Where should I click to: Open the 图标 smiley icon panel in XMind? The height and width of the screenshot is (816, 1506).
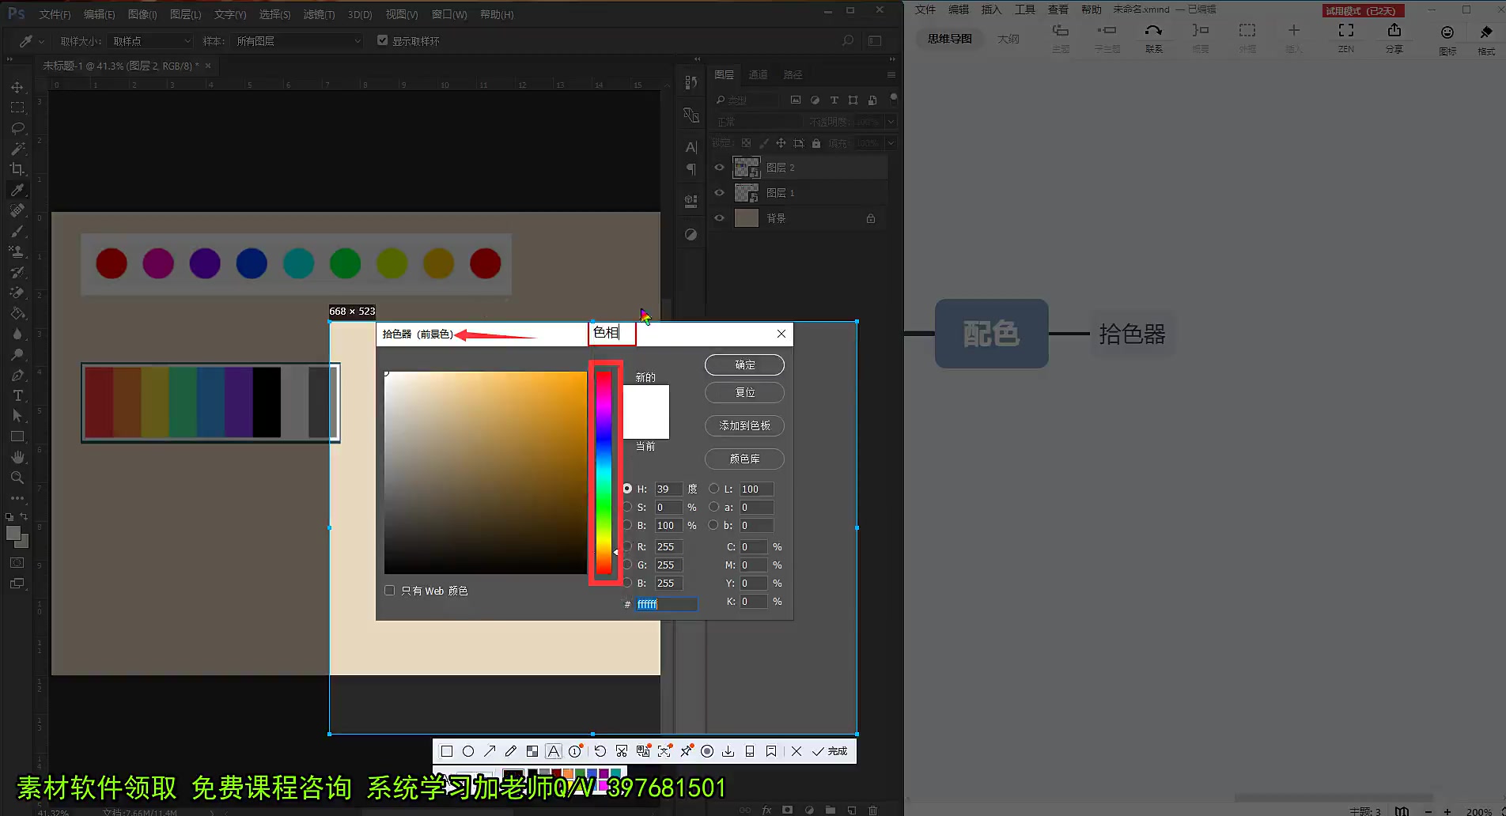point(1447,40)
